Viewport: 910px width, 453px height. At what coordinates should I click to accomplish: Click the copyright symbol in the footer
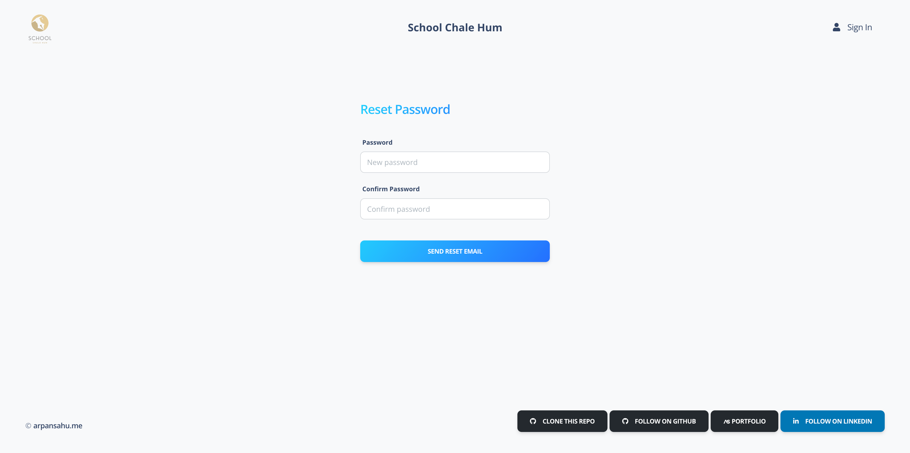click(x=28, y=426)
